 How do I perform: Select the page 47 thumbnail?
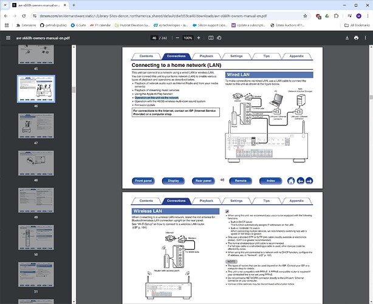[x=36, y=126]
